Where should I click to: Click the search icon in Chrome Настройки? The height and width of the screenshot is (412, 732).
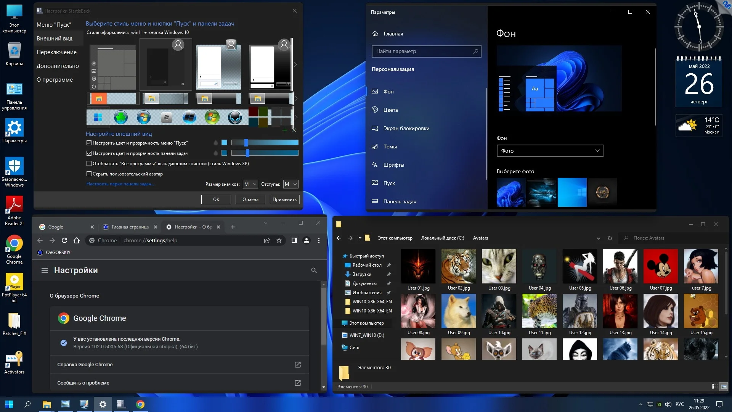[x=314, y=270]
